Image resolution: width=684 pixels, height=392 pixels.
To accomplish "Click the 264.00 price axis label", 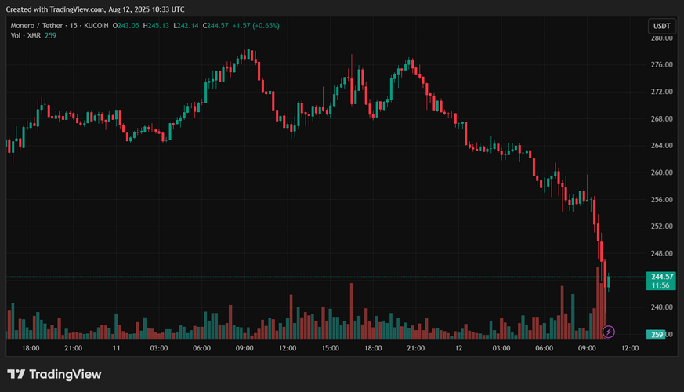I will click(662, 146).
